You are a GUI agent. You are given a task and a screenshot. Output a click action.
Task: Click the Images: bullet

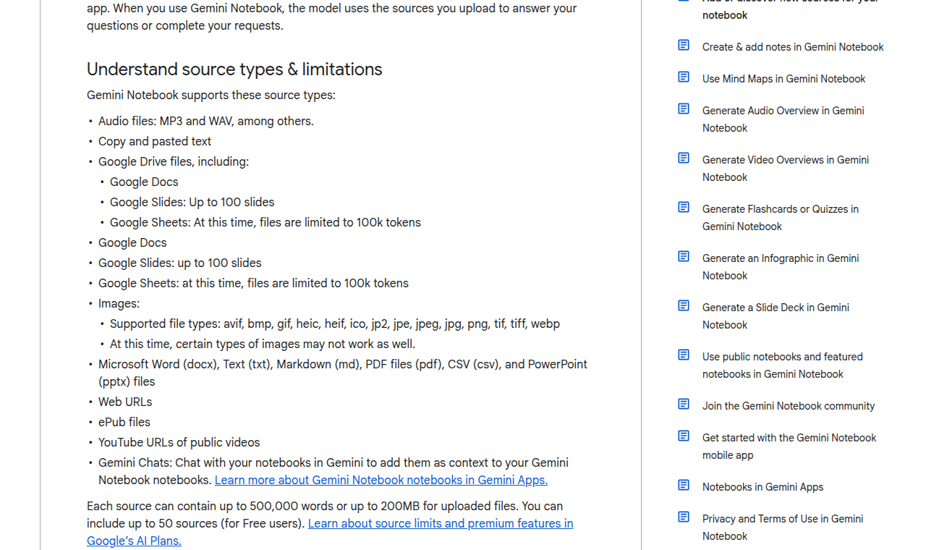119,303
